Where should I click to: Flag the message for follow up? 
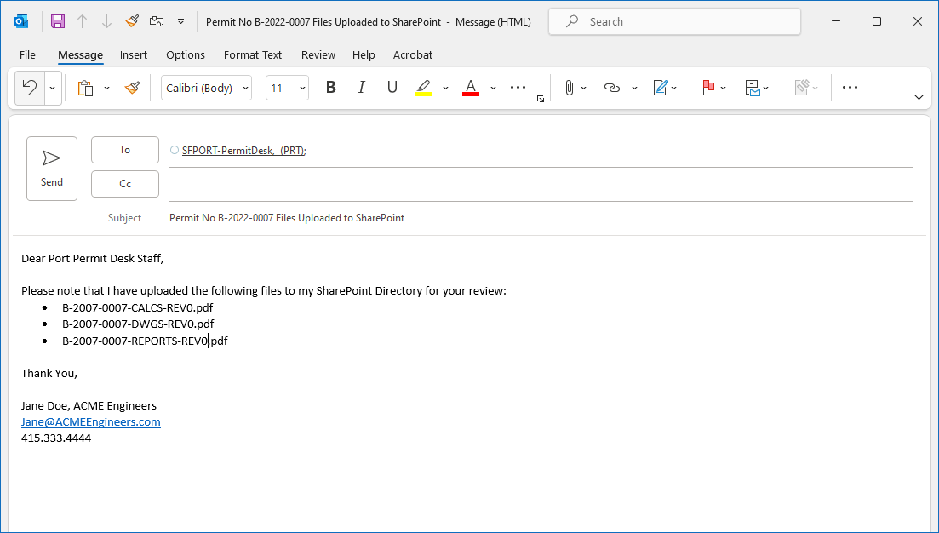(707, 88)
